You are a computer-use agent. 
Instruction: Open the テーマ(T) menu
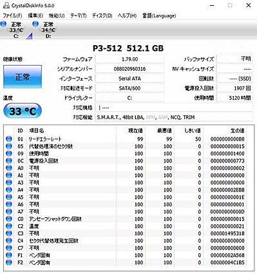[79, 15]
